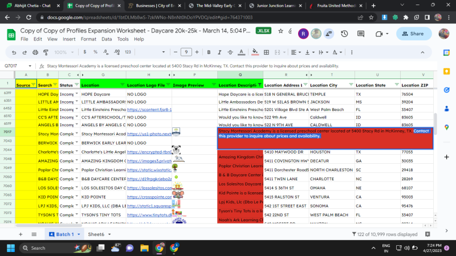
Task: Open version history clock icon
Action: coord(344,34)
